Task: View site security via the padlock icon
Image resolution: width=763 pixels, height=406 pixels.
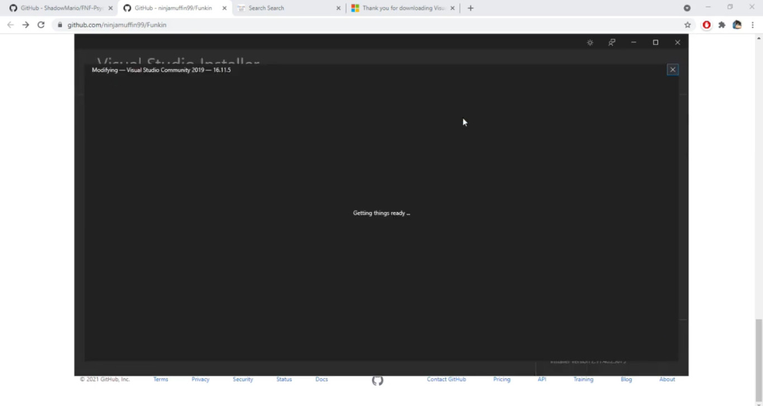Action: pyautogui.click(x=59, y=25)
